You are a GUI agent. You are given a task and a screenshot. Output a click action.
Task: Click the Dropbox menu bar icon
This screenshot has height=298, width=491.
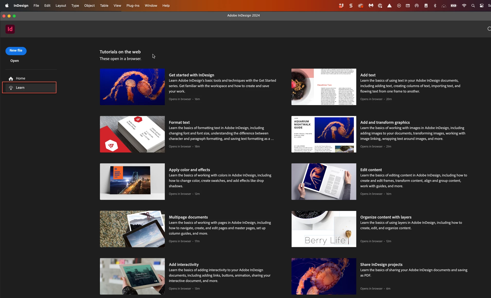tap(341, 5)
